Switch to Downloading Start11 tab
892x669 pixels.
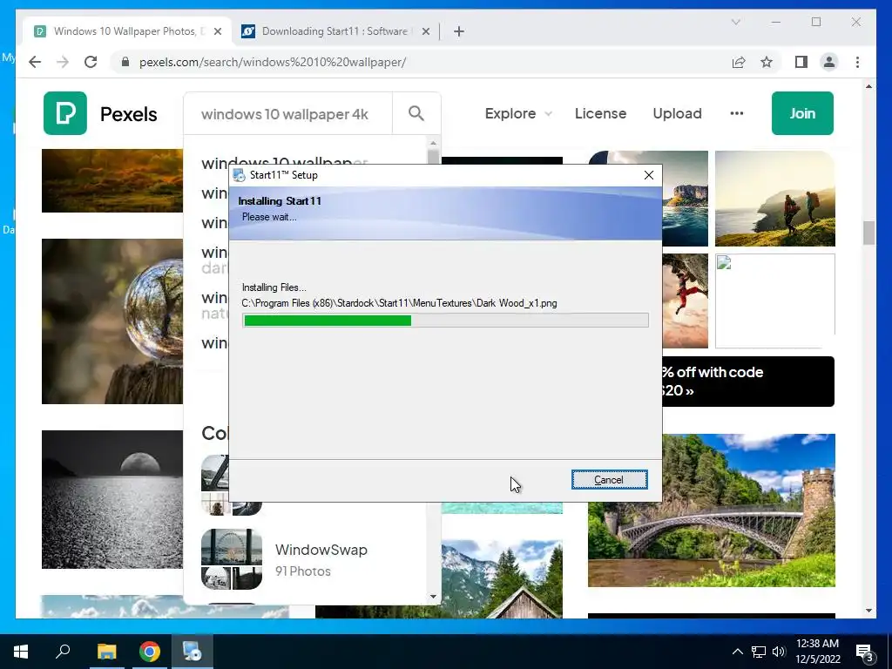(x=334, y=31)
